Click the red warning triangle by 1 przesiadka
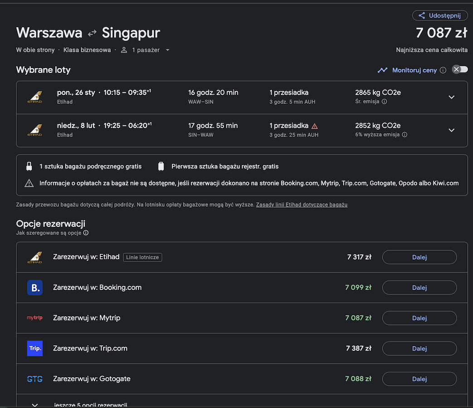 314,126
